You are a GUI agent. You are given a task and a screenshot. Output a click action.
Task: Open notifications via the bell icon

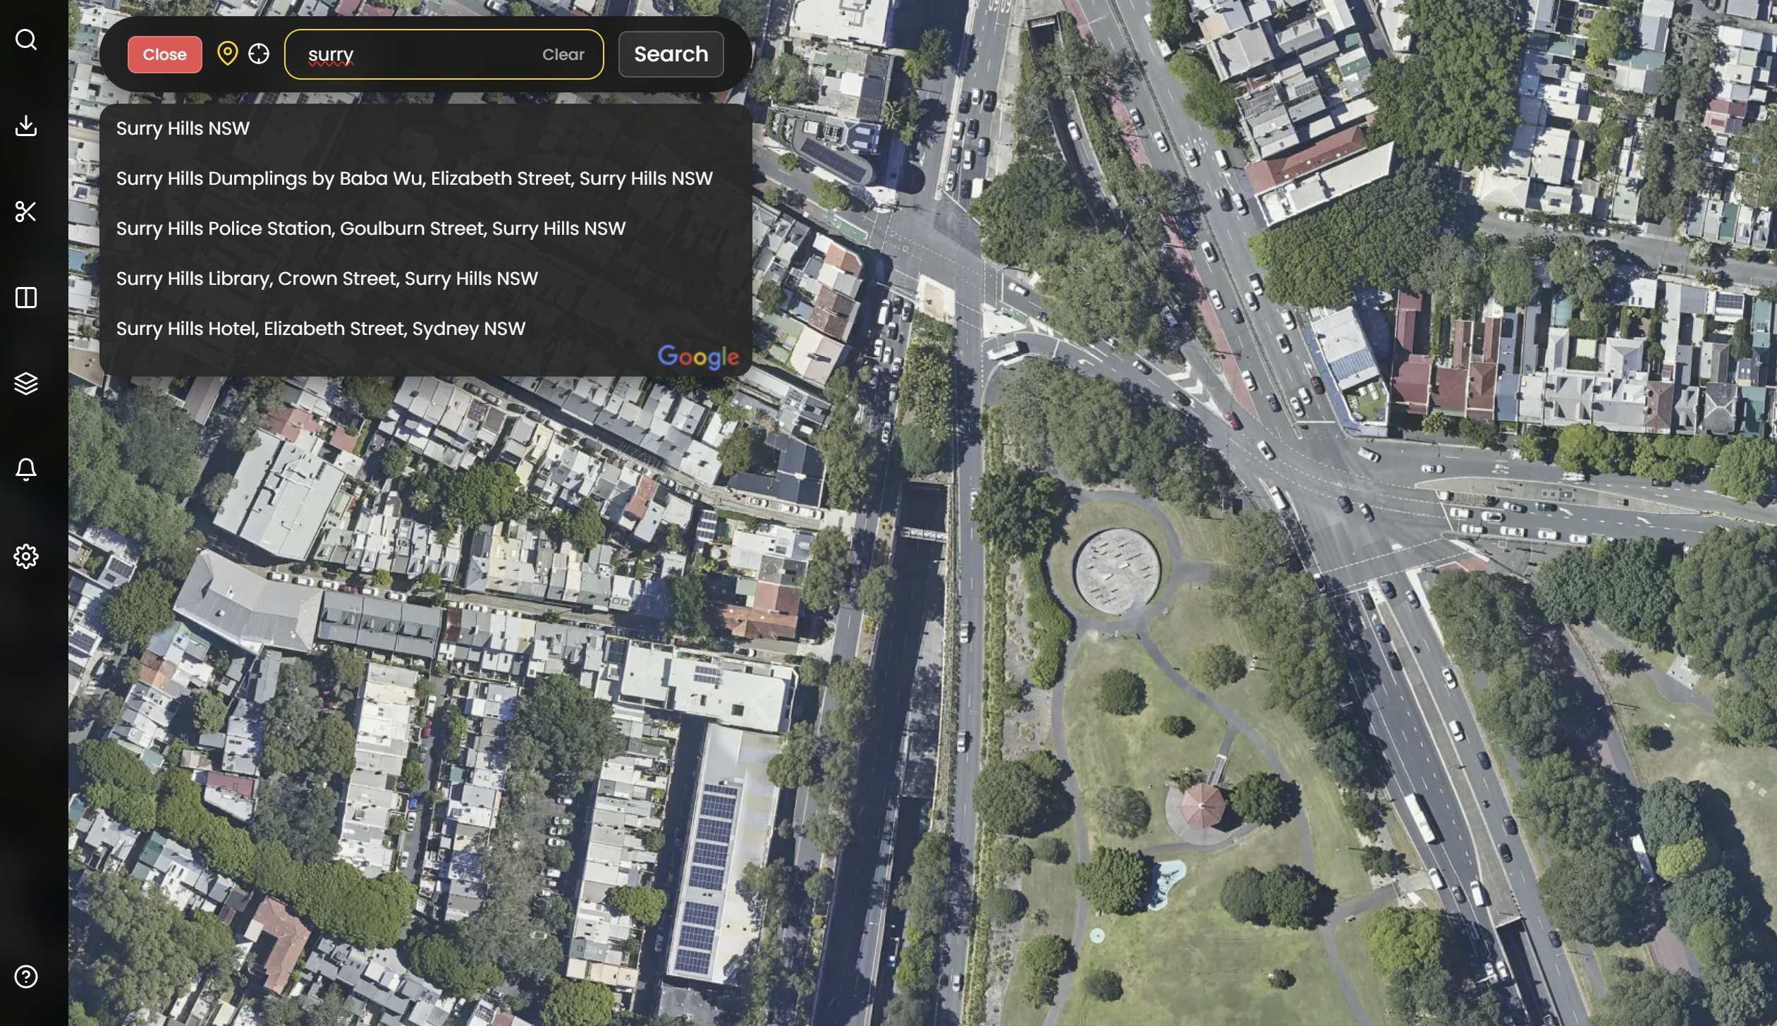point(26,469)
